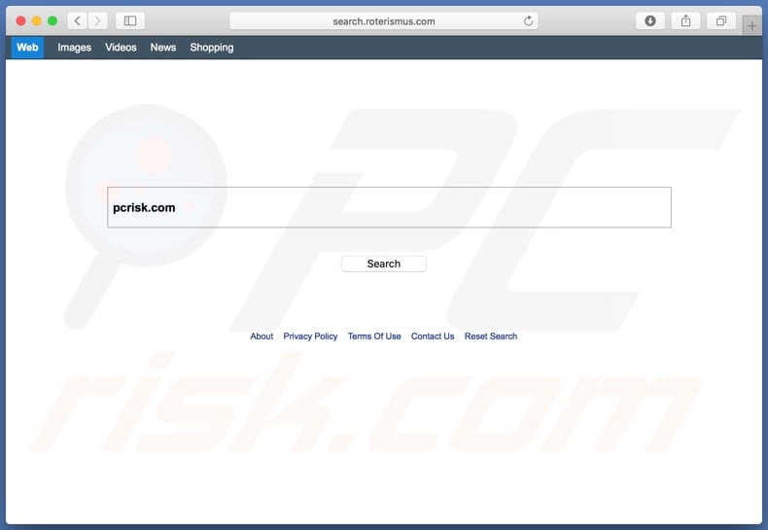Screen dimensions: 768x530
Task: Open the Privacy Policy link
Action: coord(310,336)
